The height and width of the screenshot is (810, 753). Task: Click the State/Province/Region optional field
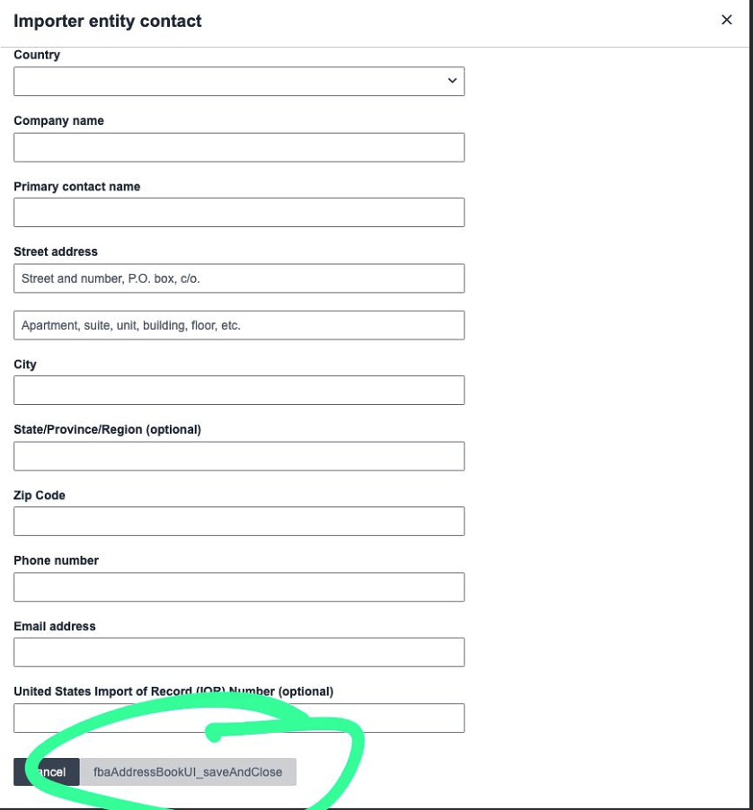pyautogui.click(x=239, y=456)
